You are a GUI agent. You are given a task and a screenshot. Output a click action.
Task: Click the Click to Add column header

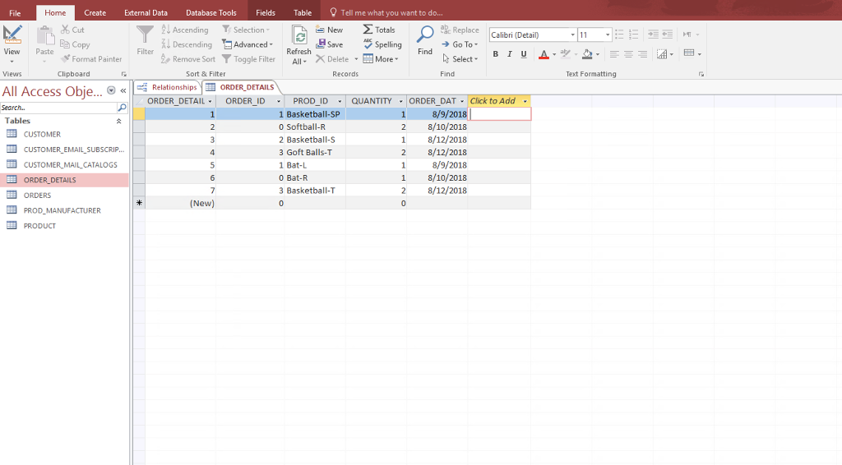pos(493,101)
